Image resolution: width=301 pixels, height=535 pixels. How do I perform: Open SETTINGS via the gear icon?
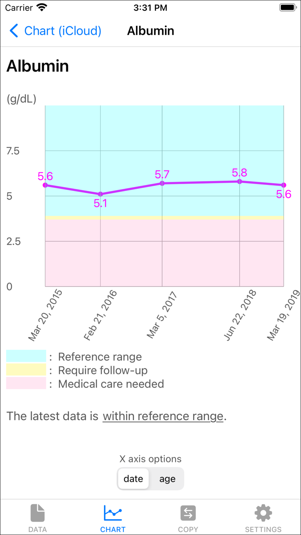[x=263, y=513]
